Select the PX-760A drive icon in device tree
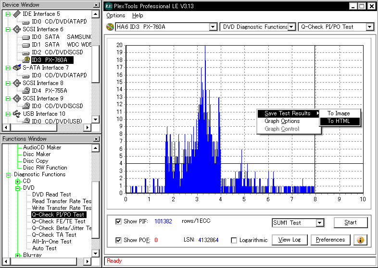The height and width of the screenshot is (268, 378). click(26, 60)
